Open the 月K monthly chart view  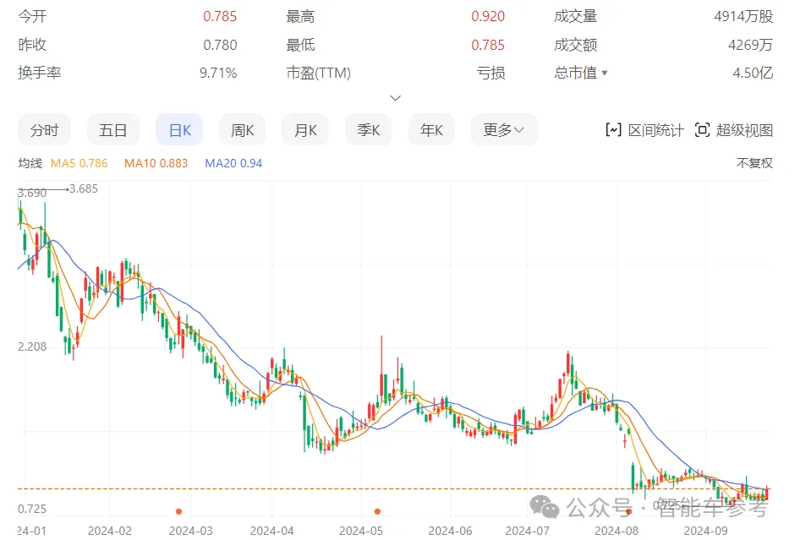pos(305,129)
